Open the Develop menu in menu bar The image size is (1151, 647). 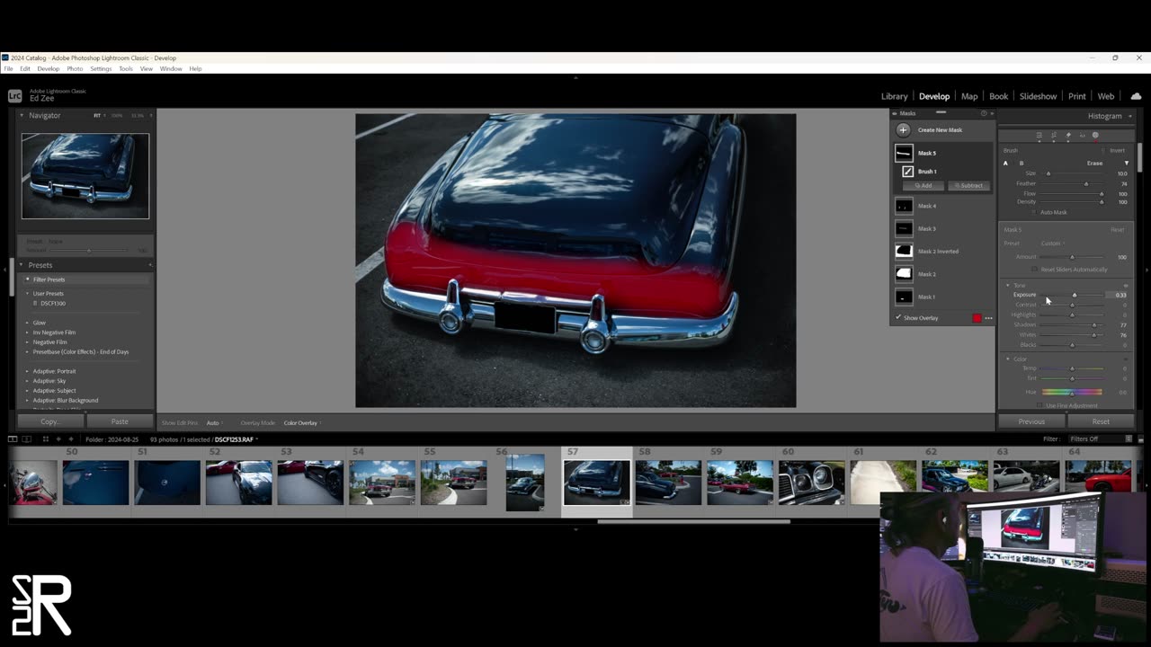48,68
